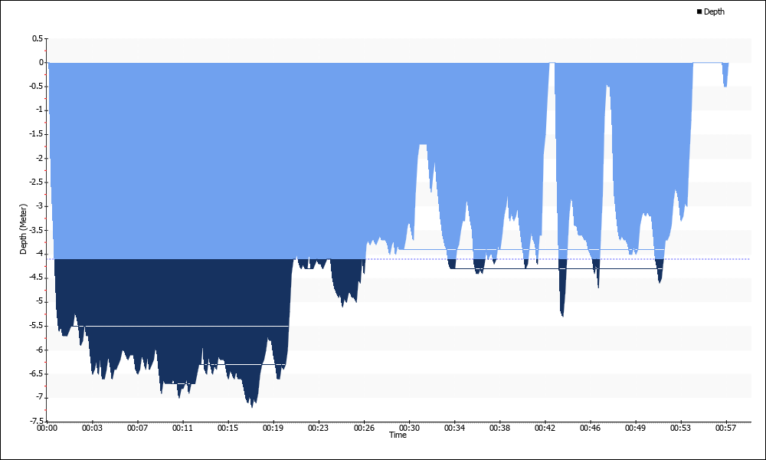The height and width of the screenshot is (460, 766).
Task: Click the -2 depth axis label
Action: tap(39, 158)
